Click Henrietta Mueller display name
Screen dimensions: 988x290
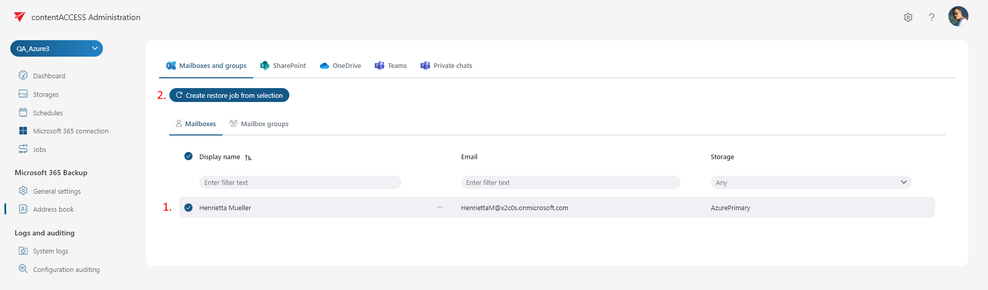click(x=225, y=208)
